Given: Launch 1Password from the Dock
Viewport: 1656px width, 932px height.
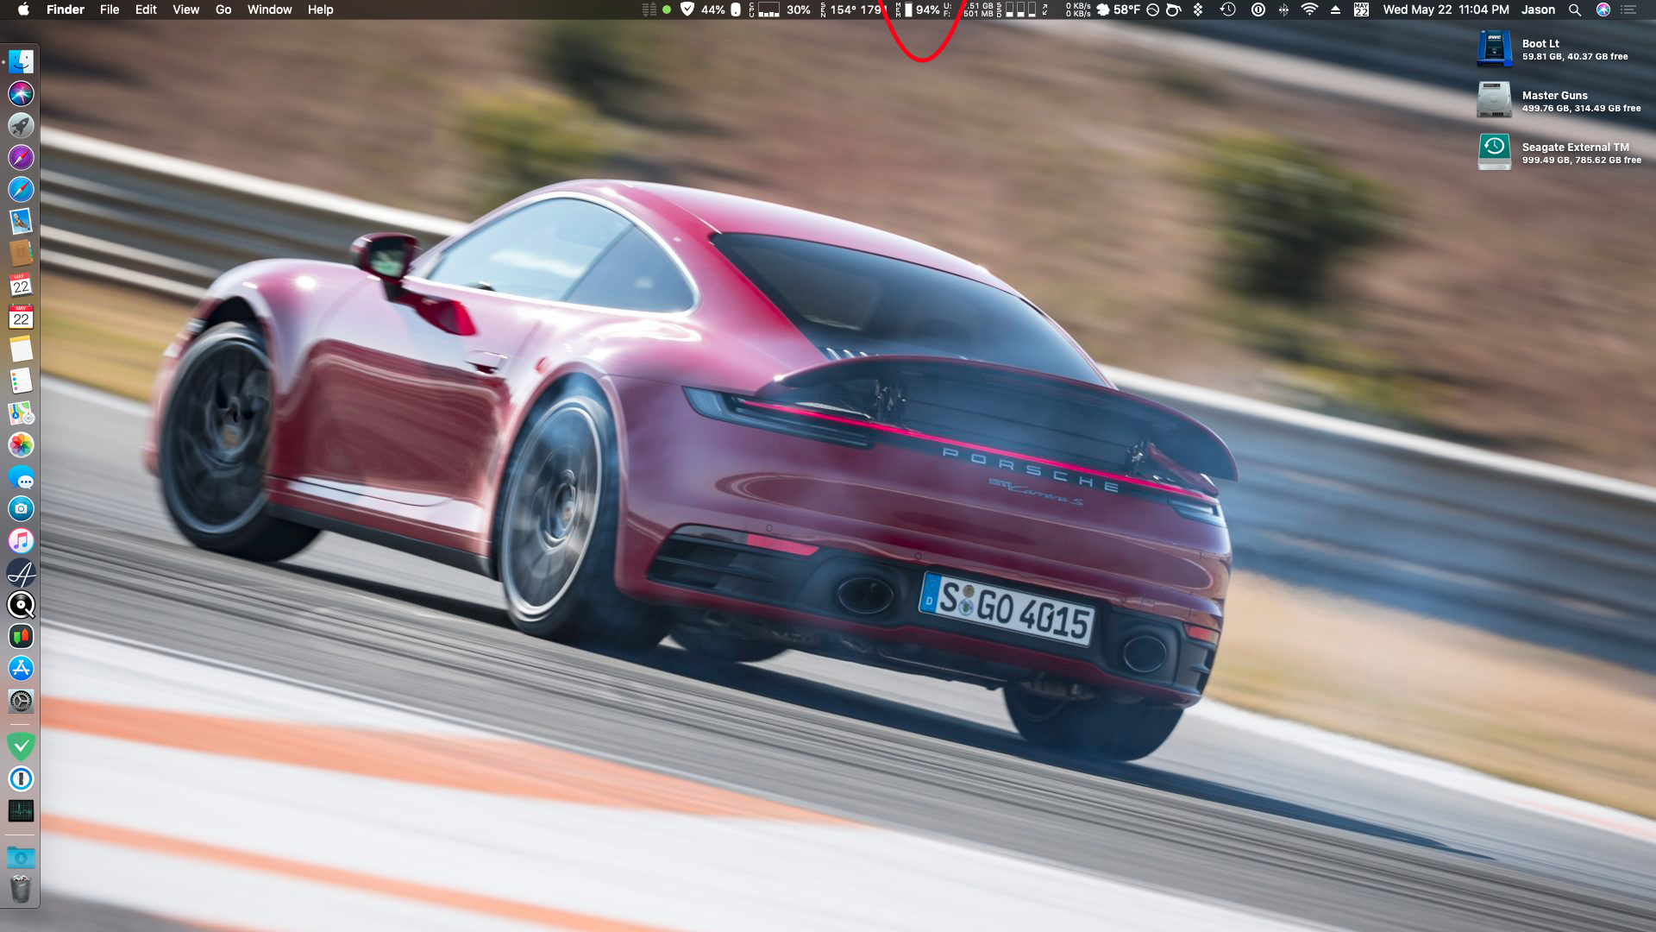Looking at the screenshot, I should pos(21,778).
